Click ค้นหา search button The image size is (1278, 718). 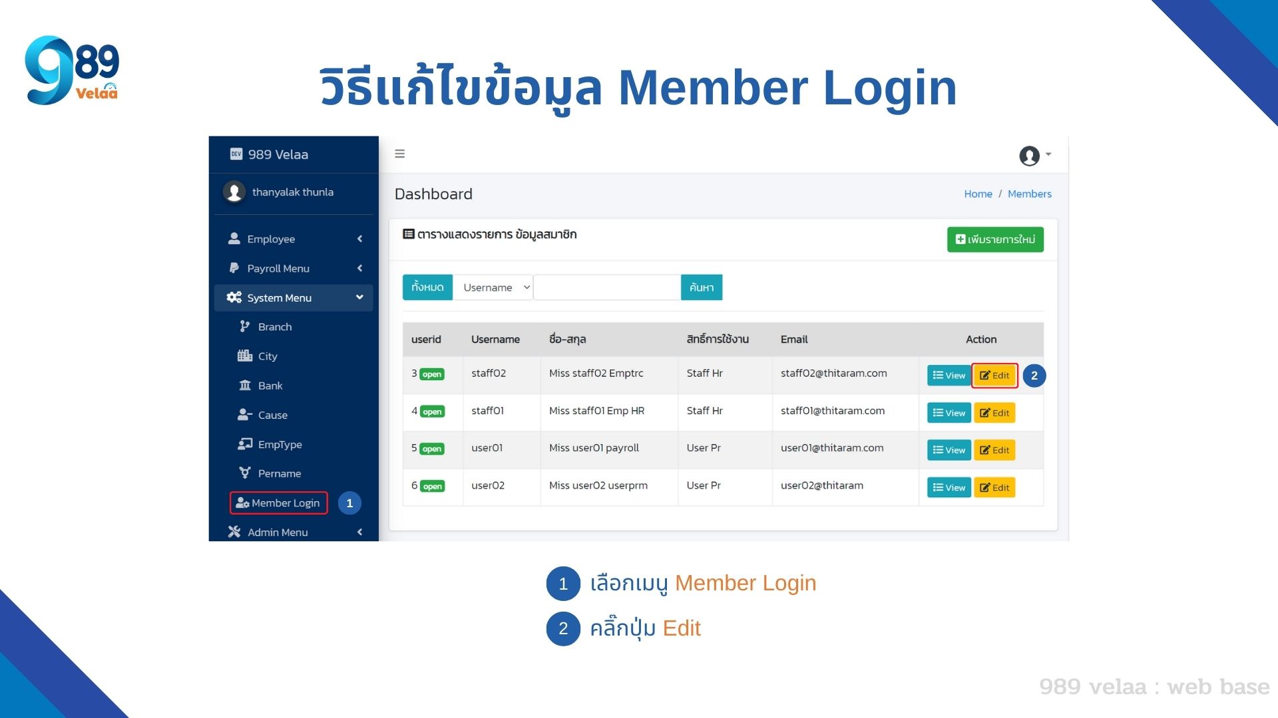coord(702,288)
